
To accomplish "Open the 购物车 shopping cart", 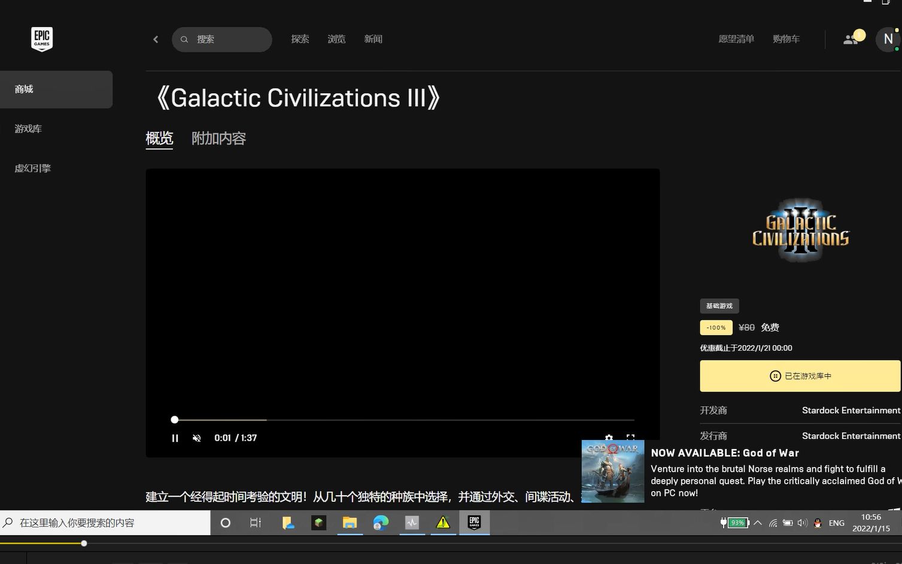I will (786, 39).
